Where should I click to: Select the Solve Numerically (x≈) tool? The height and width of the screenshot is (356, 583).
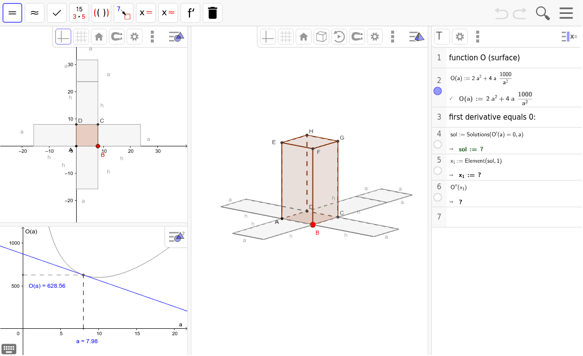168,13
